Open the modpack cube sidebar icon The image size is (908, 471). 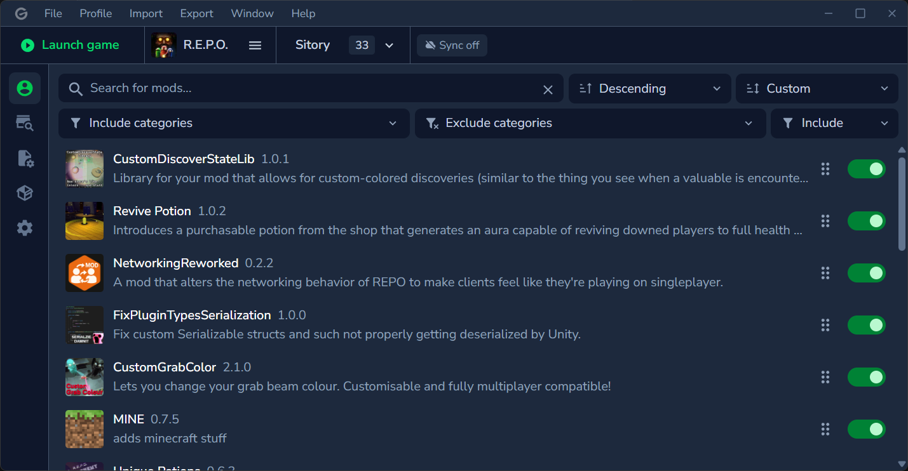click(x=25, y=193)
